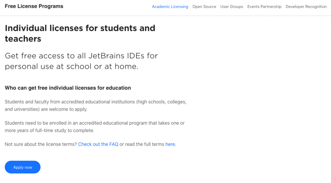Click 'and universities) are welcome to apply' text

(46, 109)
